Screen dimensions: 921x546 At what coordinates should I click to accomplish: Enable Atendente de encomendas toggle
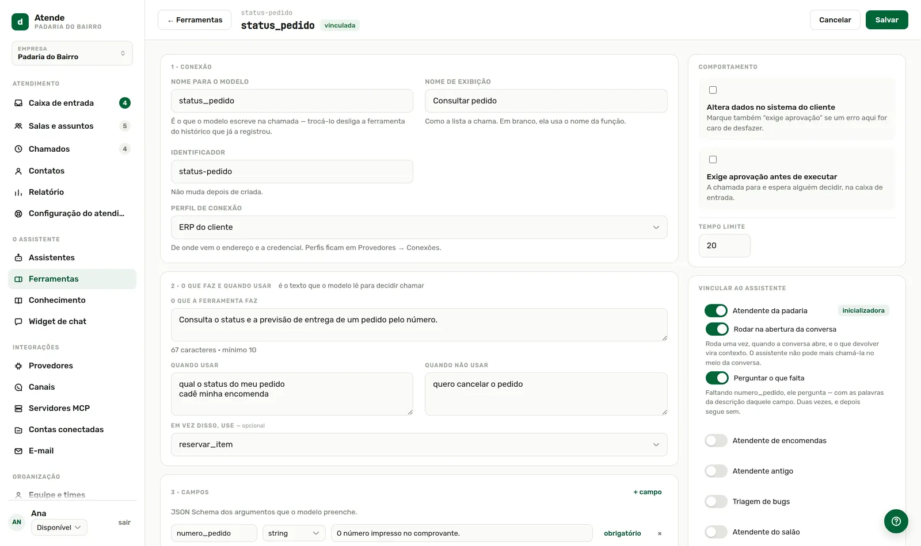[716, 440]
